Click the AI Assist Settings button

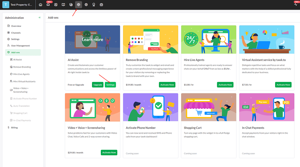click(x=110, y=85)
